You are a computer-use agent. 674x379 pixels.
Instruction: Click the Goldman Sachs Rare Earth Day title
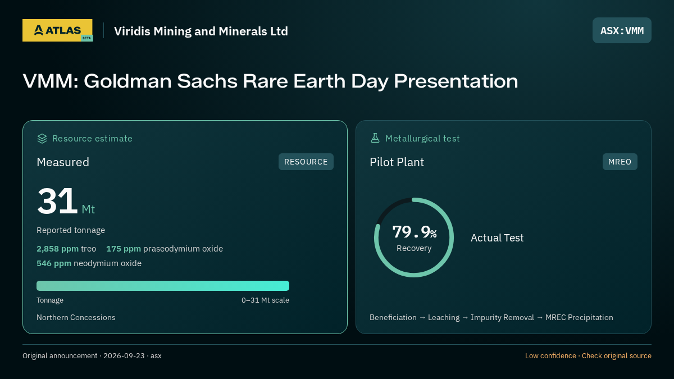270,81
